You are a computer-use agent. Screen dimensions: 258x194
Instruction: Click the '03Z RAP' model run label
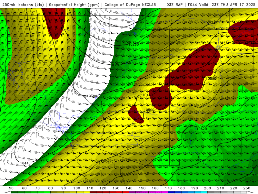[x=174, y=5]
